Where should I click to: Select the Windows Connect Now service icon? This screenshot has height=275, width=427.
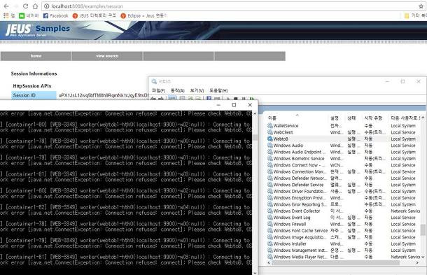[x=270, y=165]
